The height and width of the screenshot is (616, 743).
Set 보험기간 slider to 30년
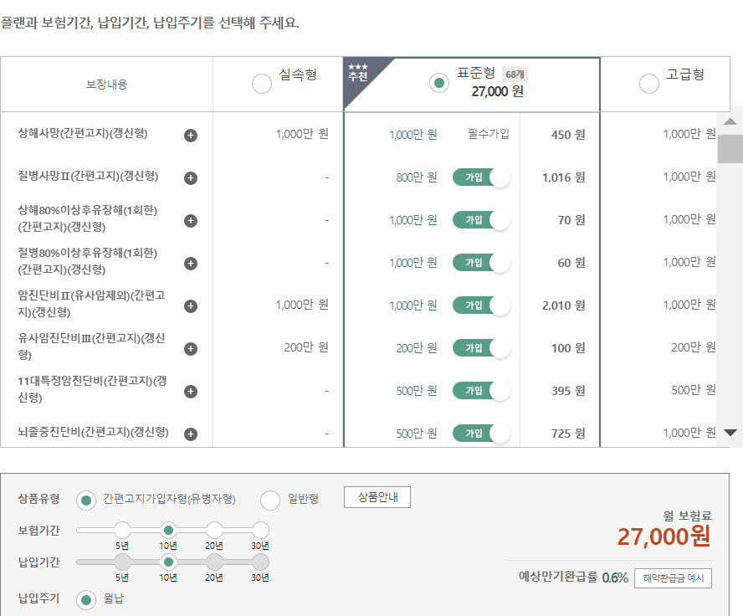click(x=260, y=531)
